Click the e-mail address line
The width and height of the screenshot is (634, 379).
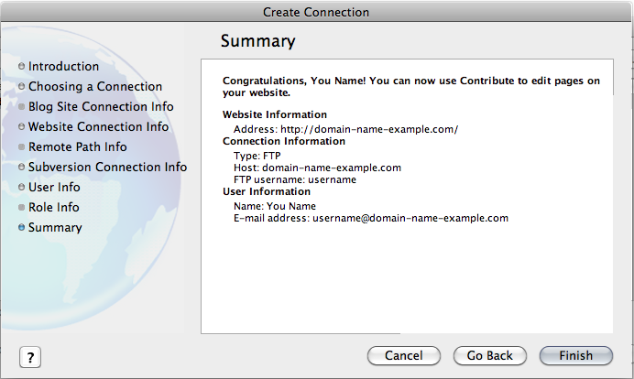(x=371, y=218)
